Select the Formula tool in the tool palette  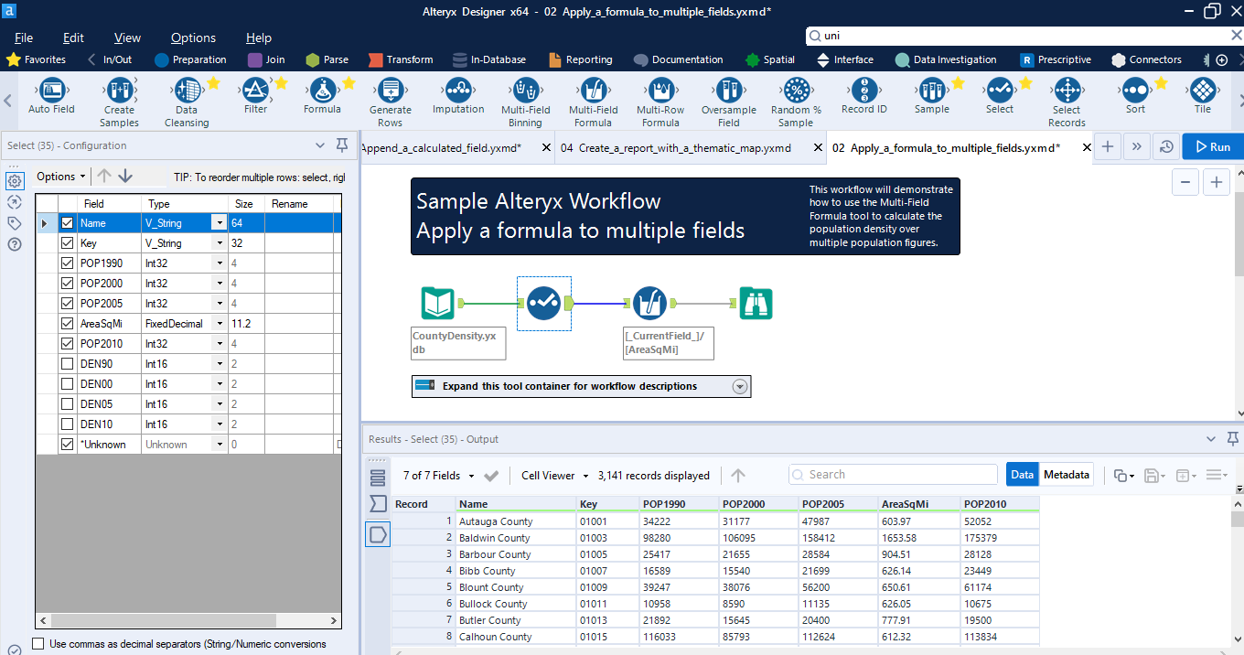coord(322,94)
